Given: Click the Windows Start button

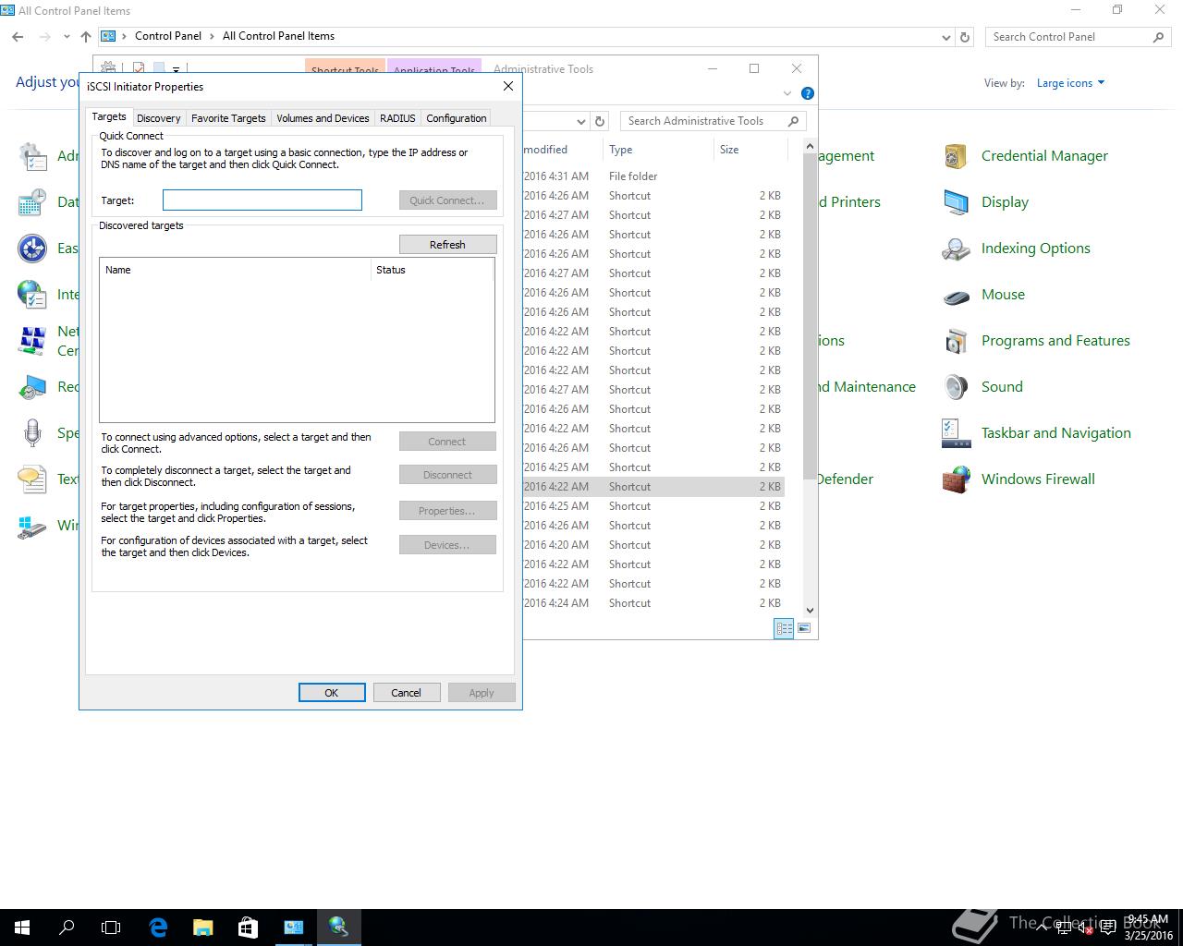Looking at the screenshot, I should pyautogui.click(x=22, y=927).
